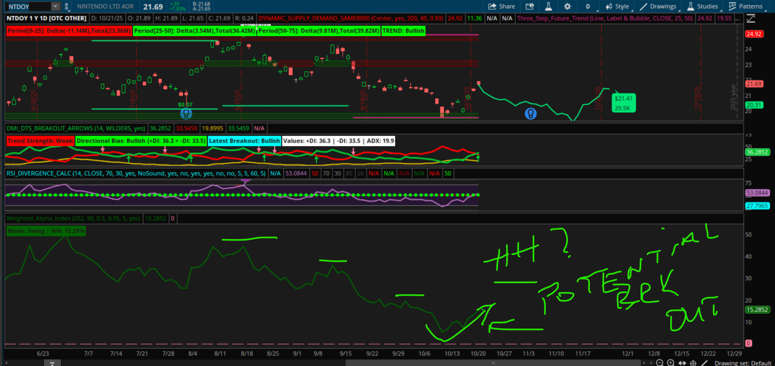
Task: Toggle the chart scale curve icon
Action: point(751,18)
